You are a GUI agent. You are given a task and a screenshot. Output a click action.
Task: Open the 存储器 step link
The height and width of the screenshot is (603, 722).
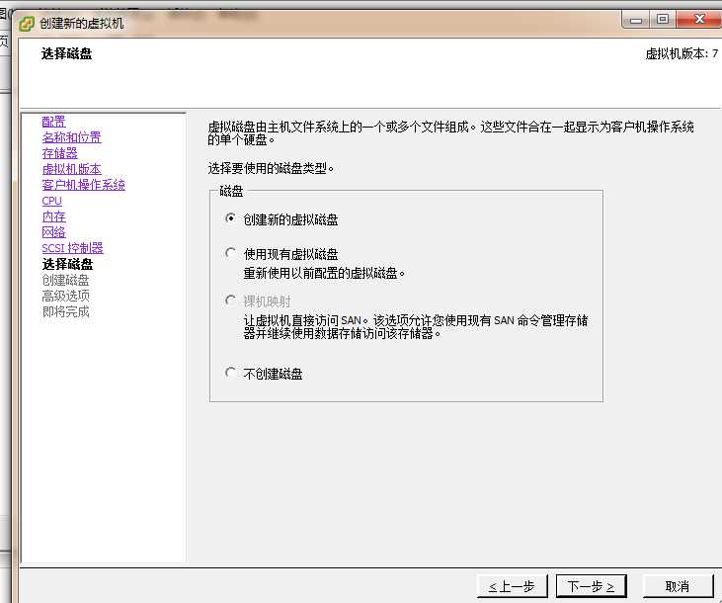click(60, 153)
